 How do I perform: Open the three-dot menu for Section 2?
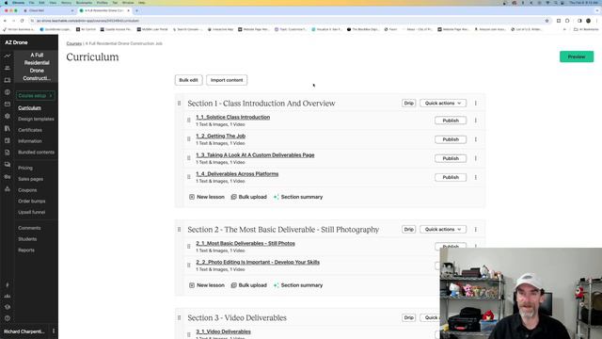coord(476,230)
